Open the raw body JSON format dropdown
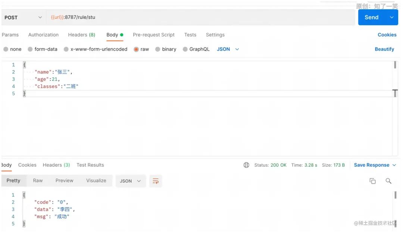The width and height of the screenshot is (403, 232). point(228,49)
